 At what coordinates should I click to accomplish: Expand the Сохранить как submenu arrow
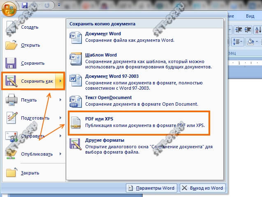[60, 81]
